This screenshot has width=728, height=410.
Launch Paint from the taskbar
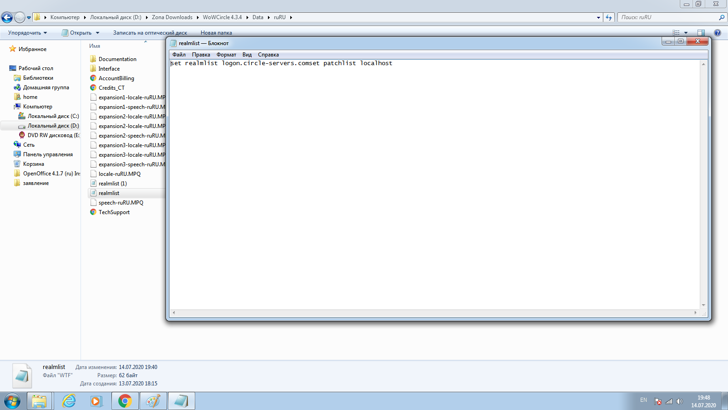point(153,401)
